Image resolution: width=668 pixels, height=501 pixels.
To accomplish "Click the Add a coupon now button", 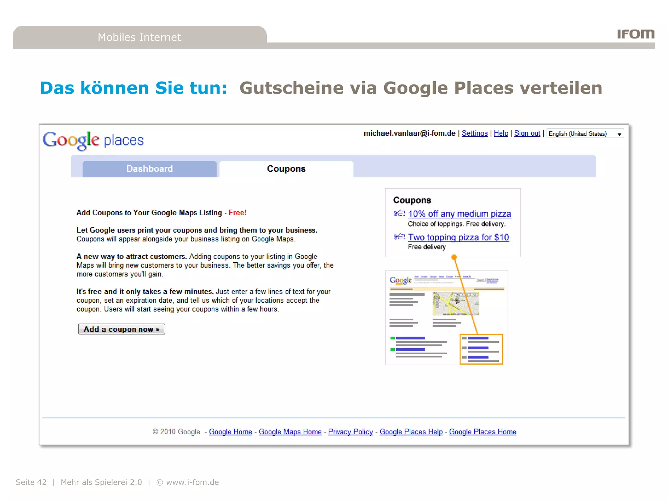I will click(x=122, y=329).
